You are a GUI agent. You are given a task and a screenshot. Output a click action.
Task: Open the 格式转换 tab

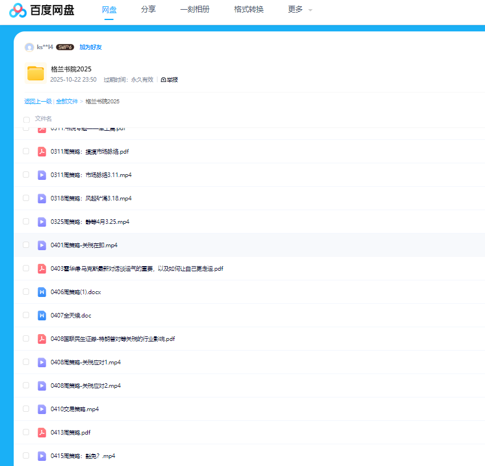coord(249,10)
